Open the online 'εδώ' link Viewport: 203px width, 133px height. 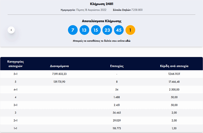pyautogui.click(x=128, y=41)
